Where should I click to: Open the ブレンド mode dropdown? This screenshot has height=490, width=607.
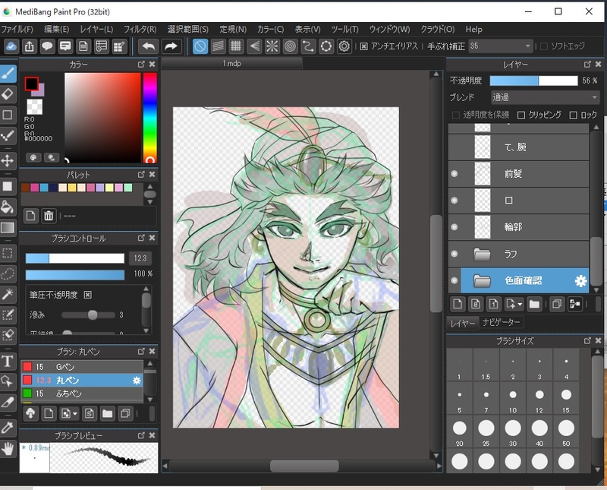point(545,97)
